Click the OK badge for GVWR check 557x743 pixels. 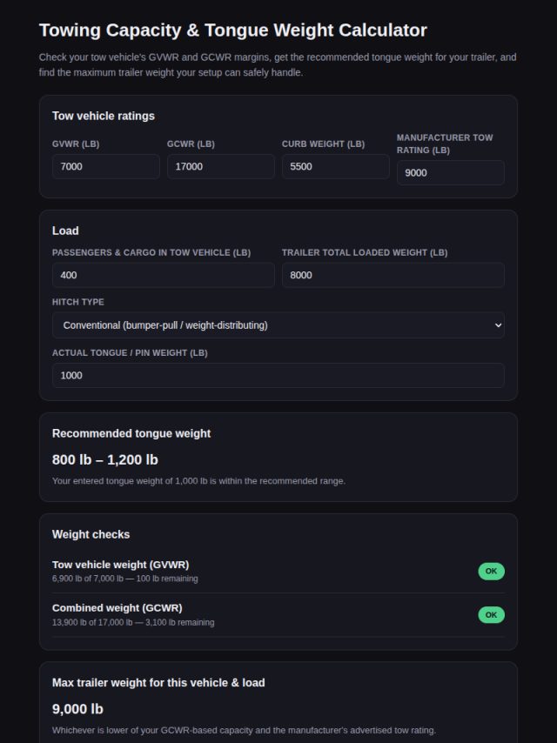(x=491, y=571)
